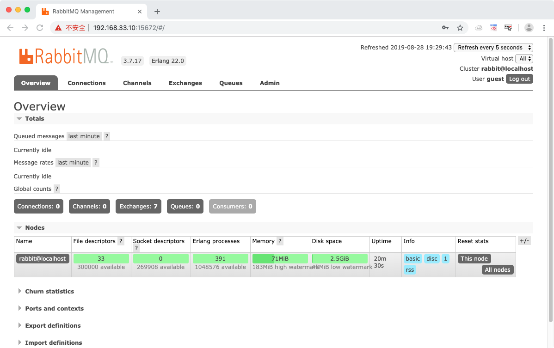554x348 pixels.
Task: Click help icon for File descriptors column
Action: pos(121,241)
